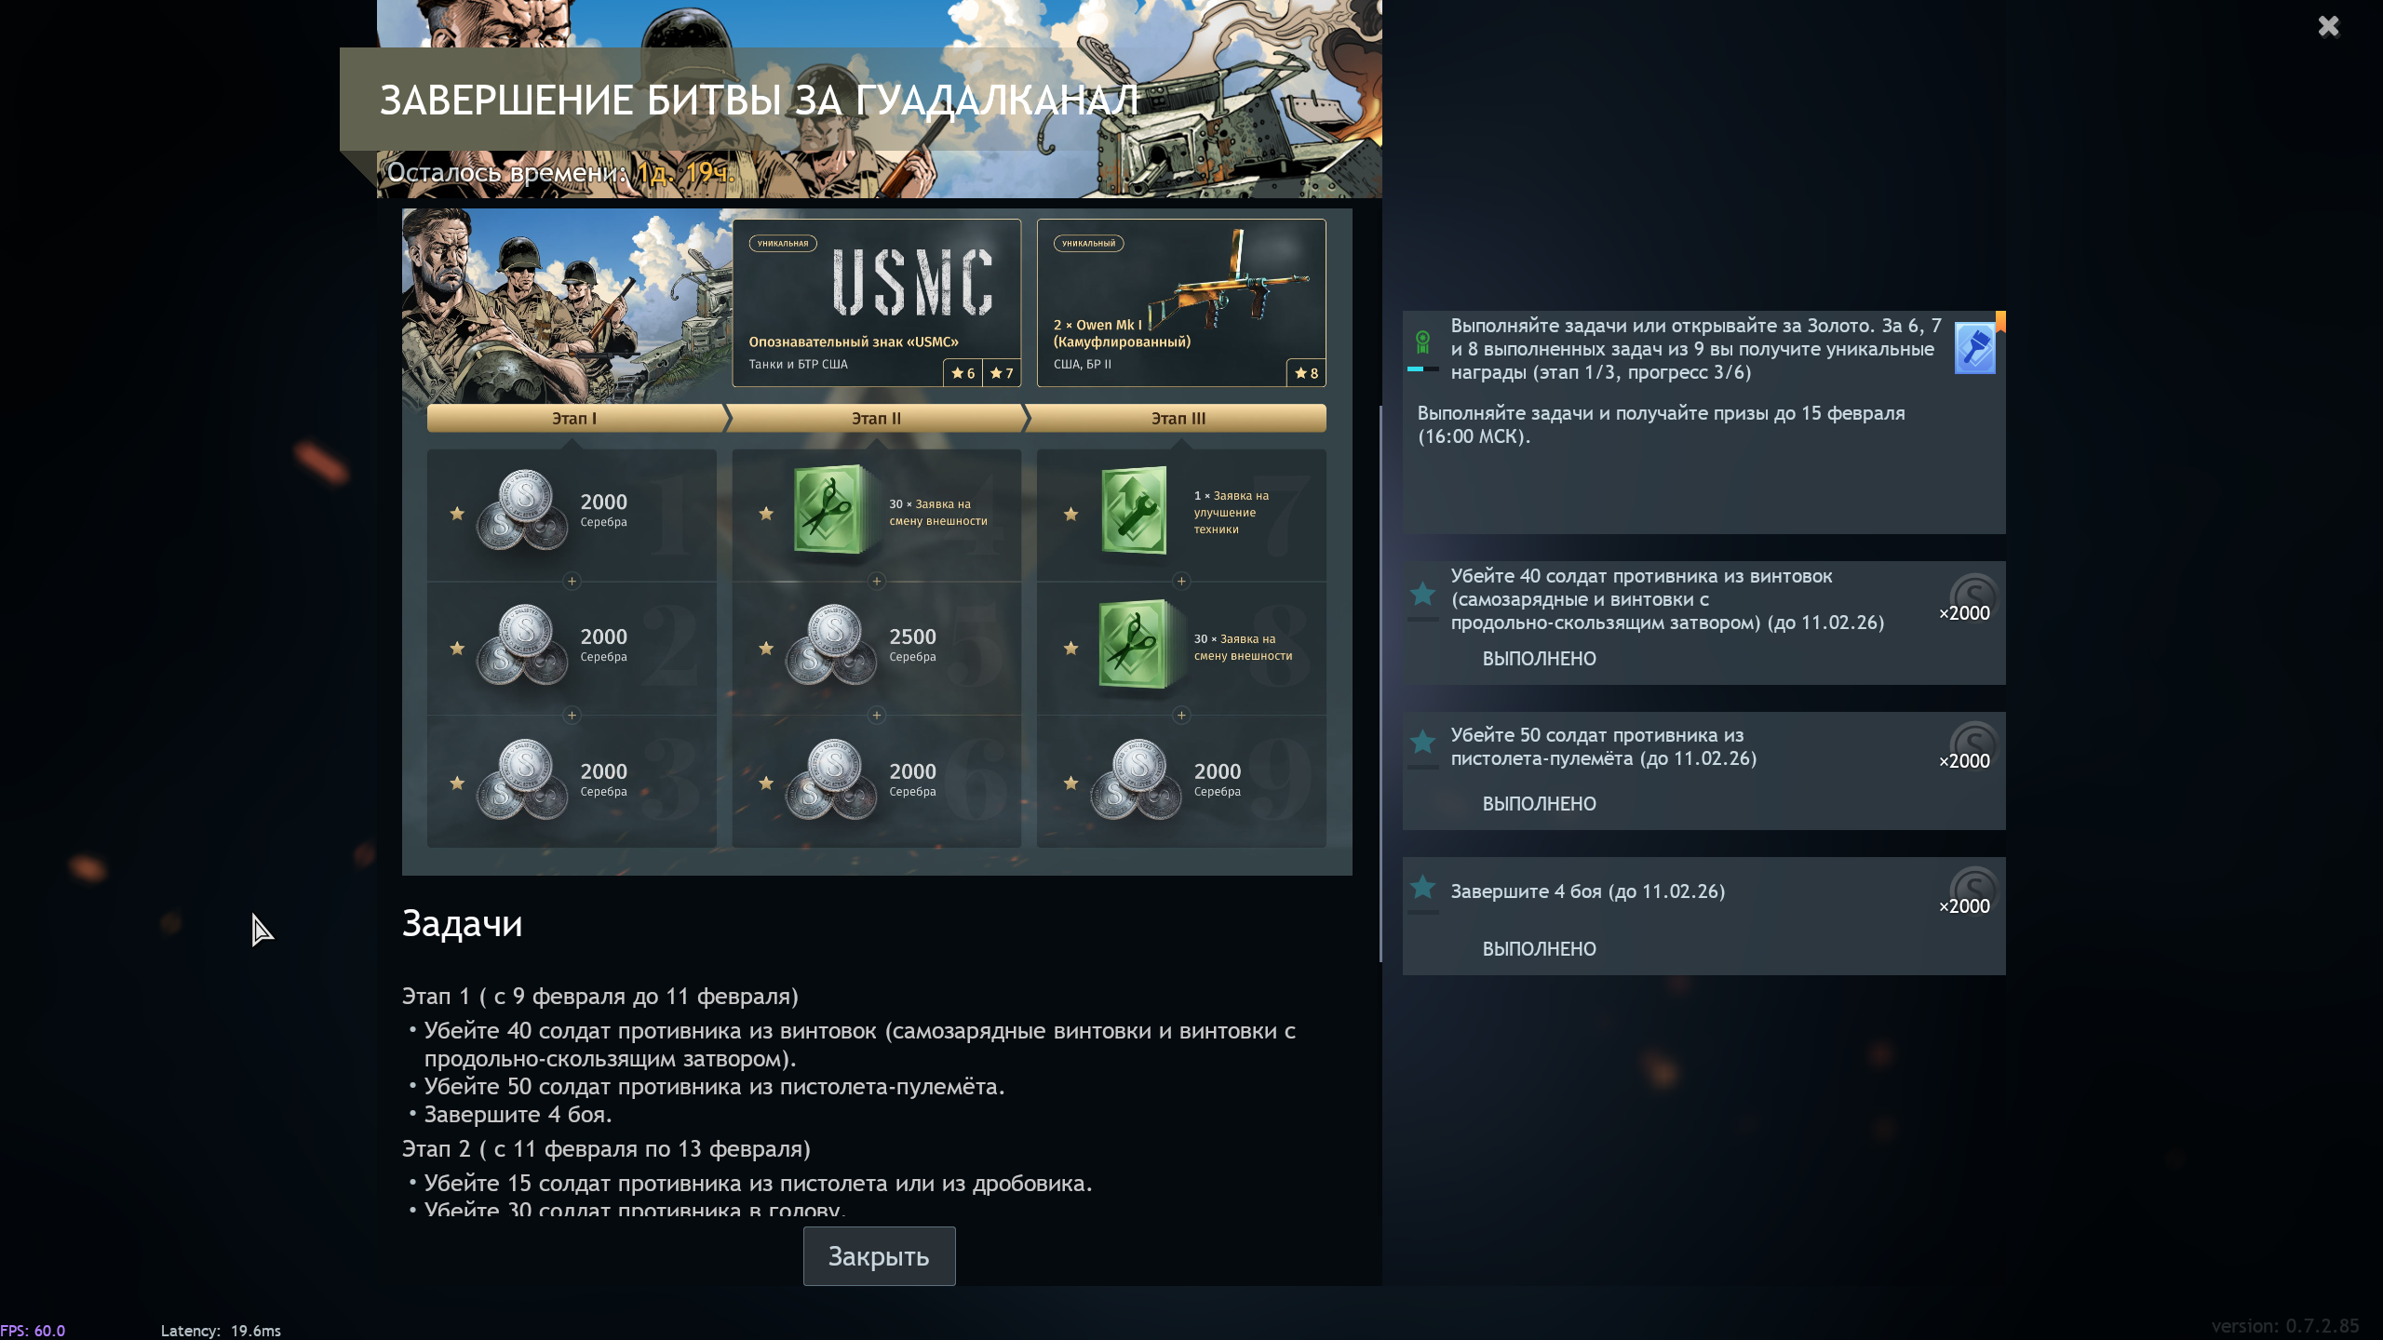Expand the plus marker below the vehicle-upgrade ticket
The height and width of the screenshot is (1340, 2383).
pyautogui.click(x=1181, y=582)
